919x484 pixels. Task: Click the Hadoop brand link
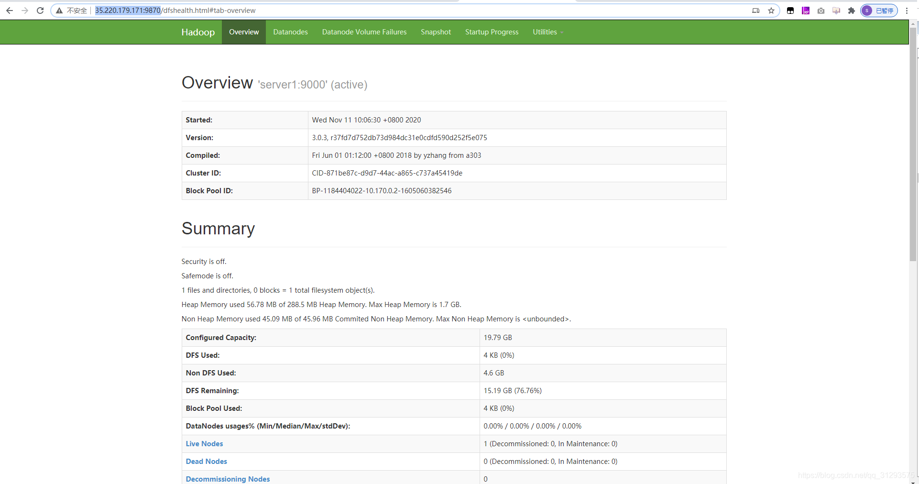coord(198,32)
